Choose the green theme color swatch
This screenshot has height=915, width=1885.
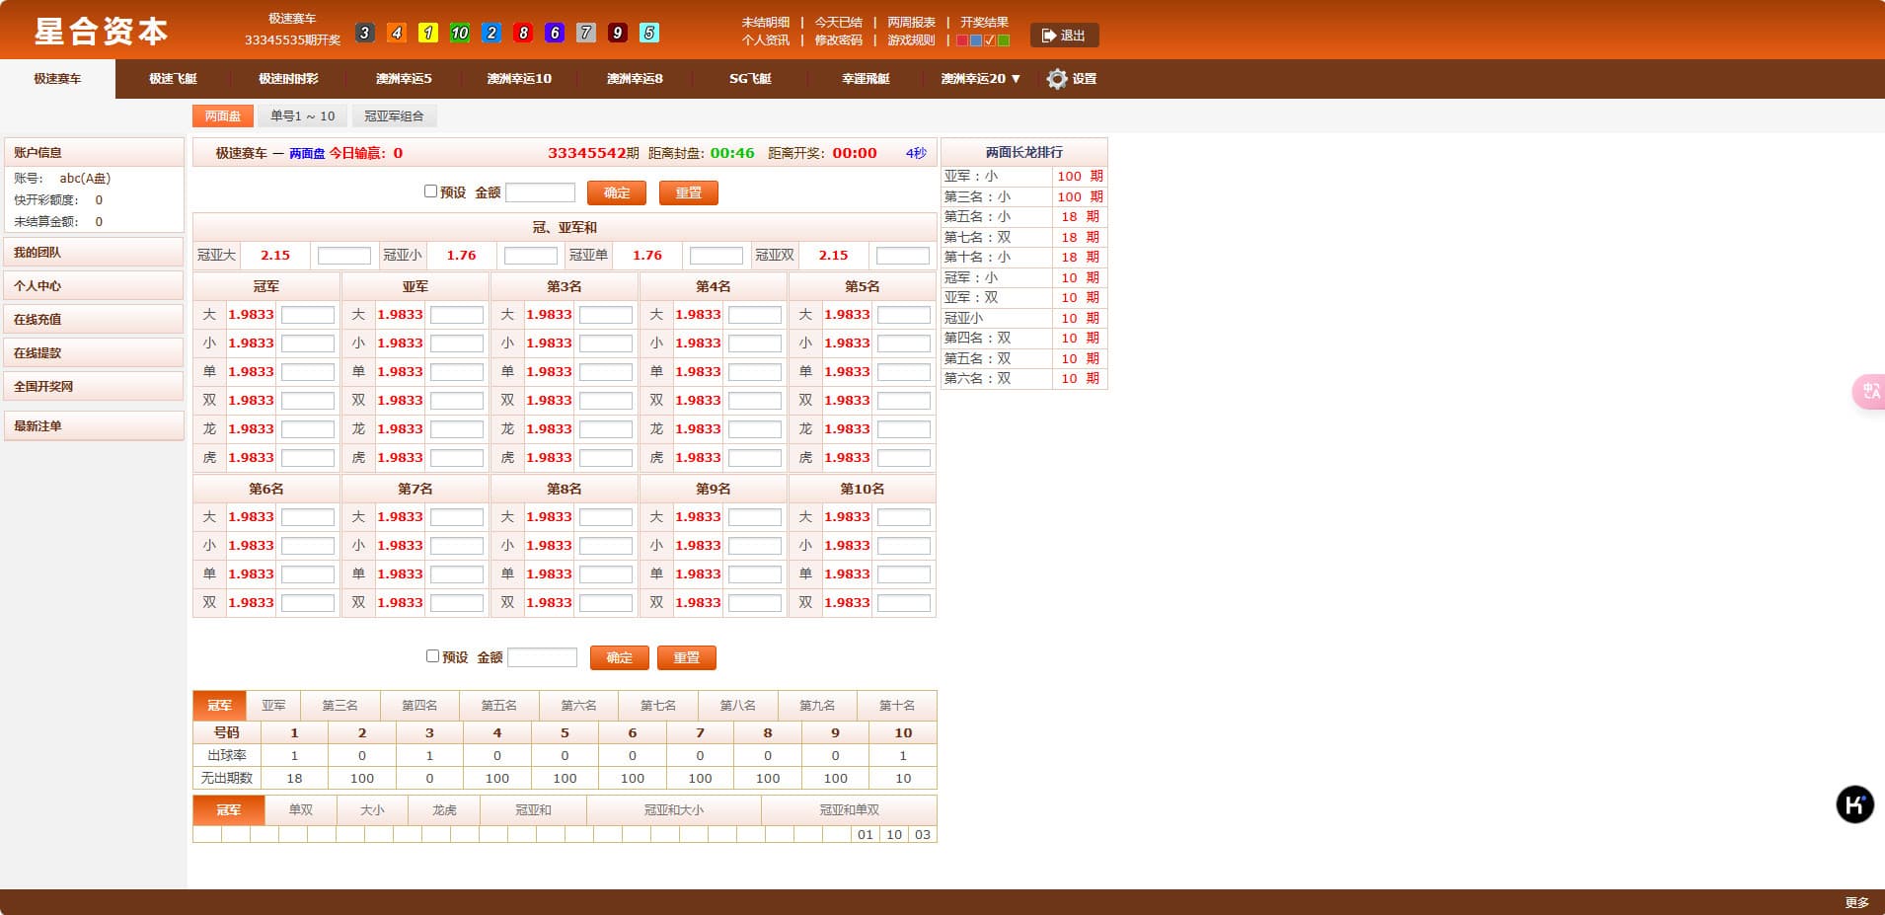point(1004,40)
